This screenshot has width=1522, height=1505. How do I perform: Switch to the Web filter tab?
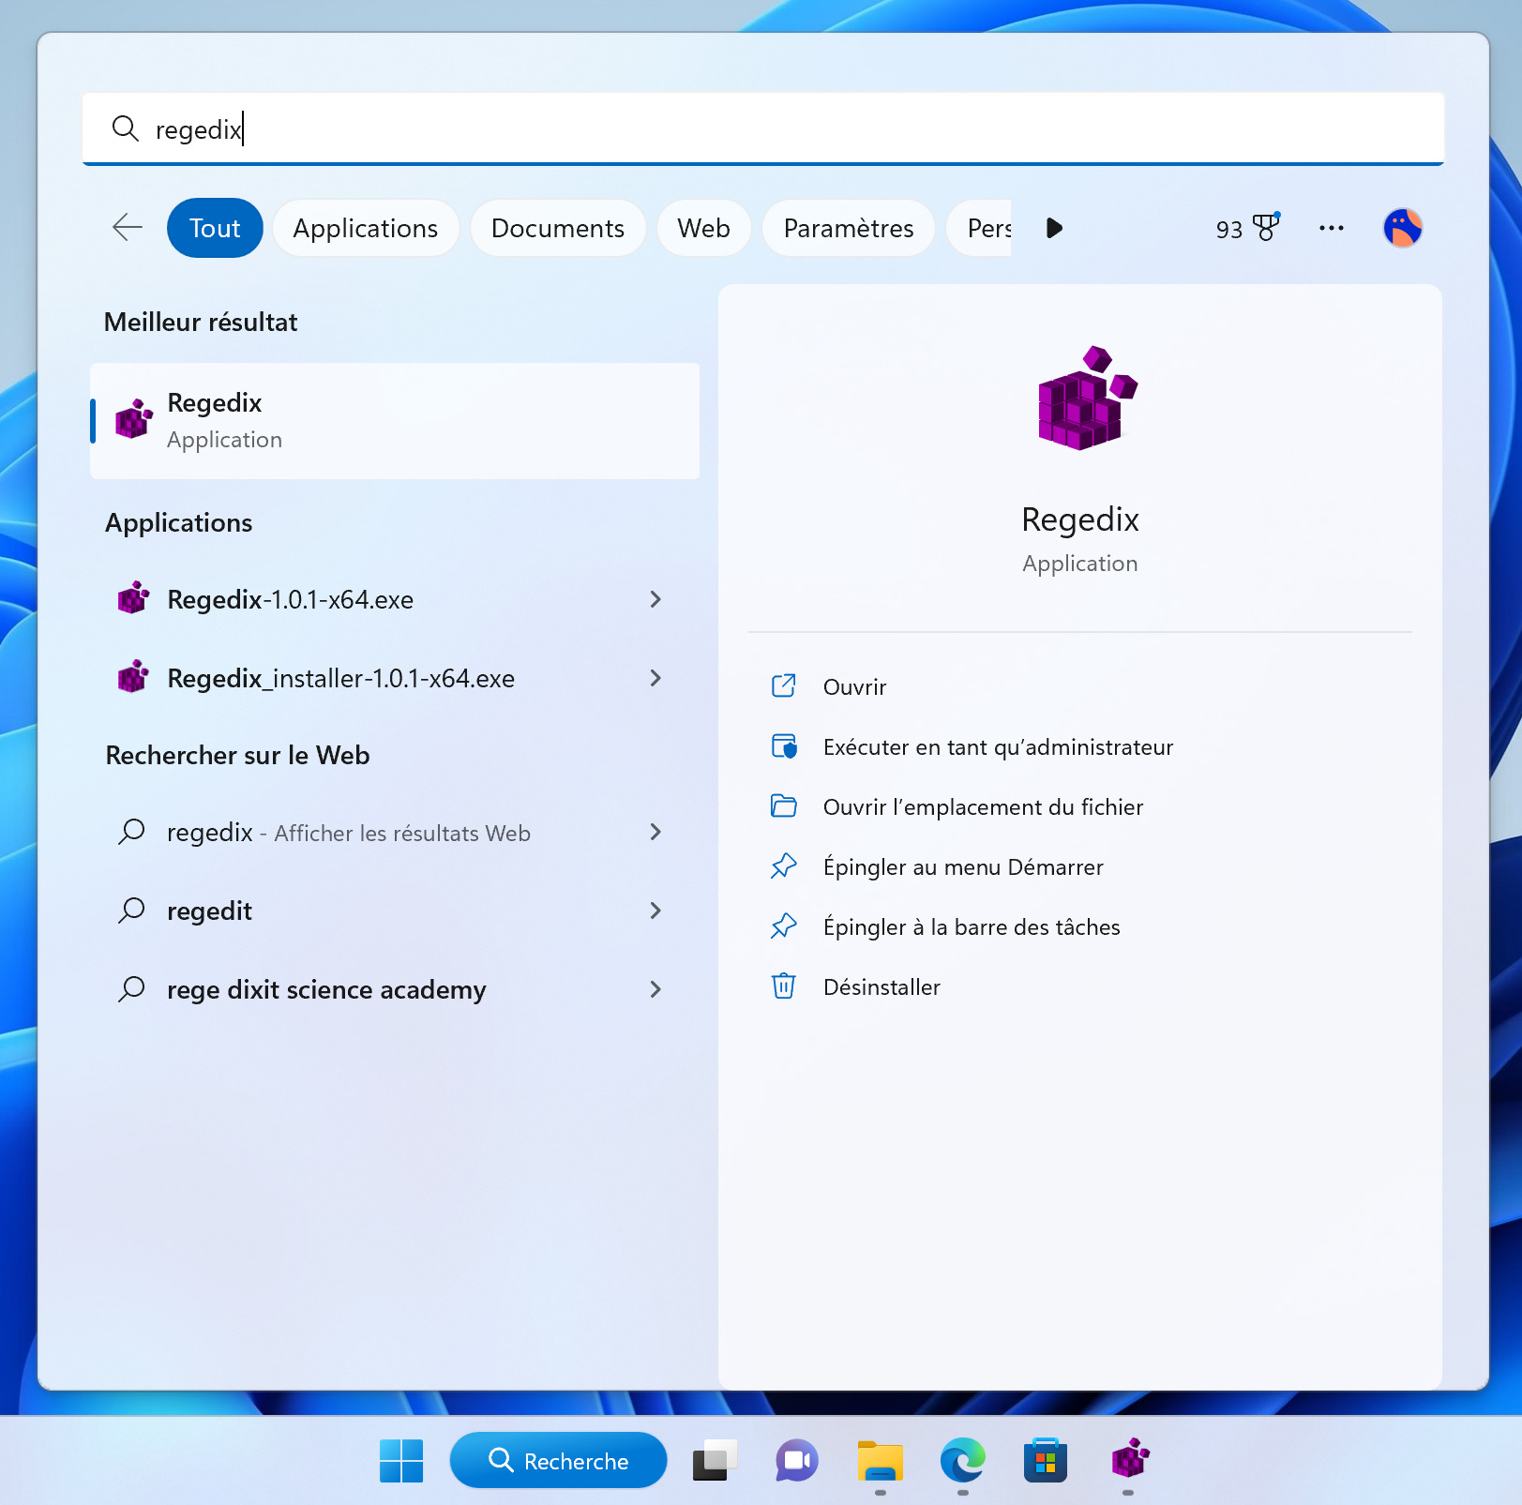704,228
